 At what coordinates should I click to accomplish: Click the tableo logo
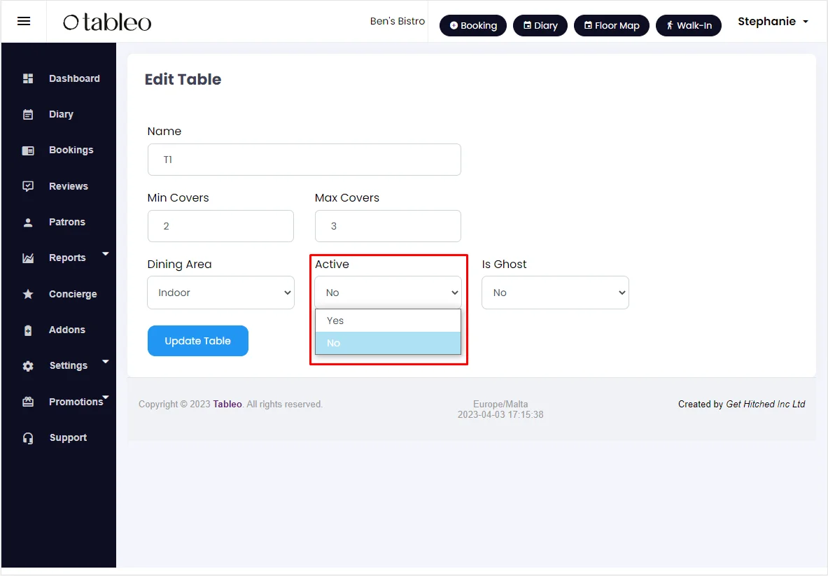(107, 22)
